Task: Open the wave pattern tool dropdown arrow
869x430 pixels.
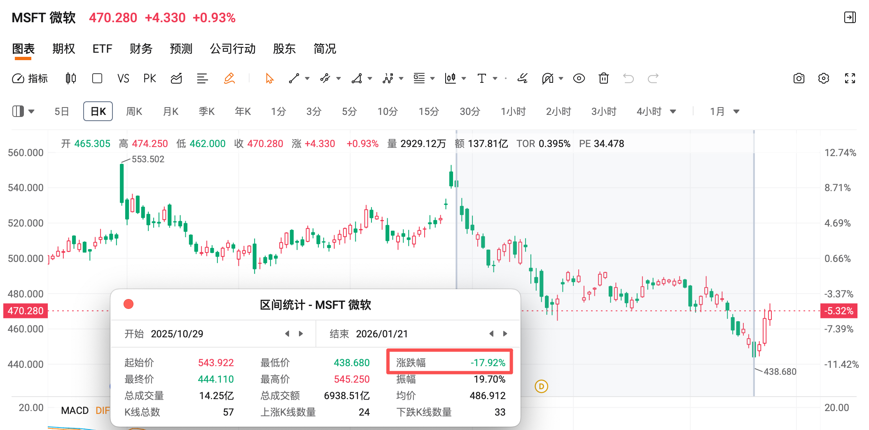Action: [x=401, y=78]
